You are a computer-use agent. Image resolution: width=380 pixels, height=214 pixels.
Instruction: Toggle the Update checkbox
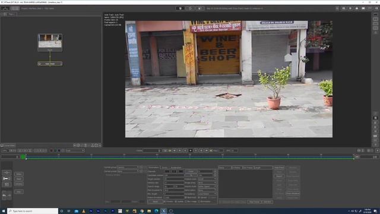176,202
